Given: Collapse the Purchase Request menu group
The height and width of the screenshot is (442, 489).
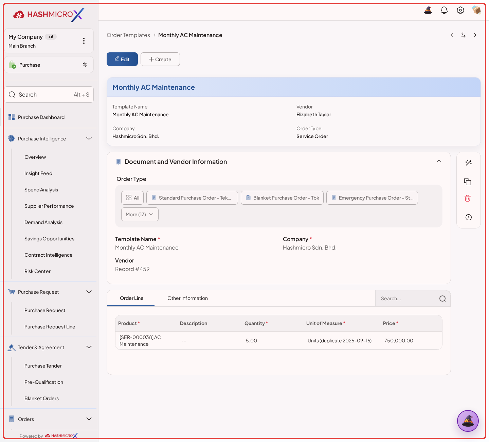Looking at the screenshot, I should 89,292.
